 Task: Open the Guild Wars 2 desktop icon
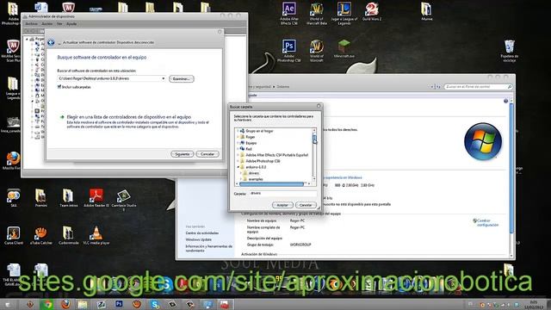tap(371, 11)
